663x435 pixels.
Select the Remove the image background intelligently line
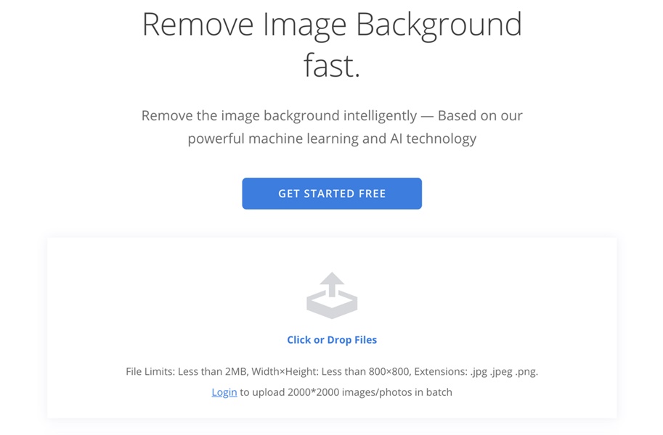[279, 116]
